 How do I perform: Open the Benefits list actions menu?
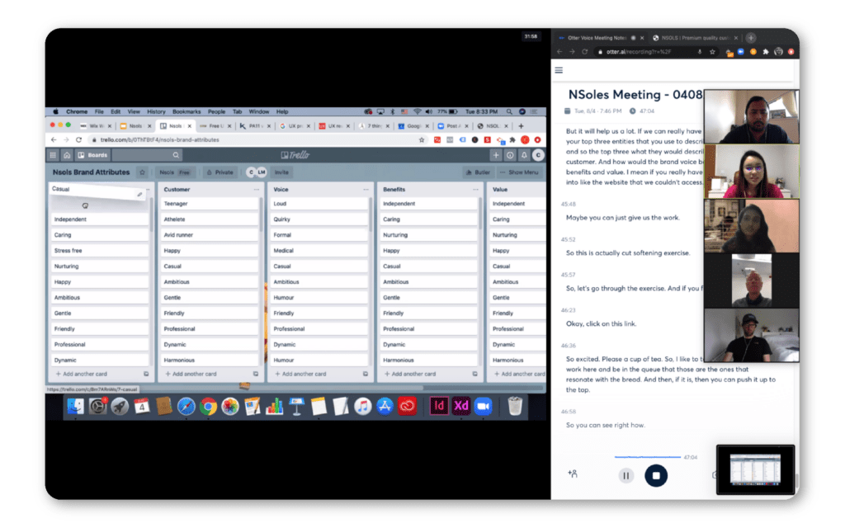pos(475,190)
